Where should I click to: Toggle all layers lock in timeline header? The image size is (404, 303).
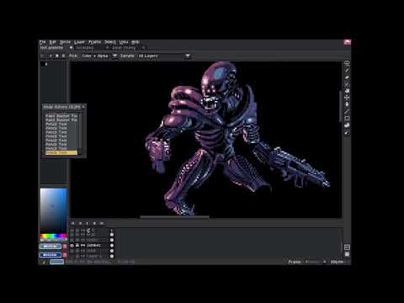tap(77, 231)
